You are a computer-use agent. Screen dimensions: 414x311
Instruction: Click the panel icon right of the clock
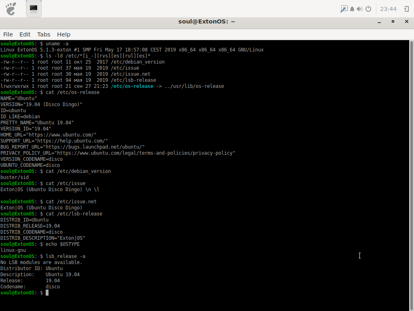[407, 9]
